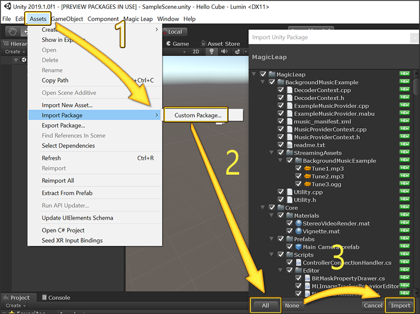Collapse the StreamingAssets folder node
Screen dimensions: 420x314
(272, 153)
